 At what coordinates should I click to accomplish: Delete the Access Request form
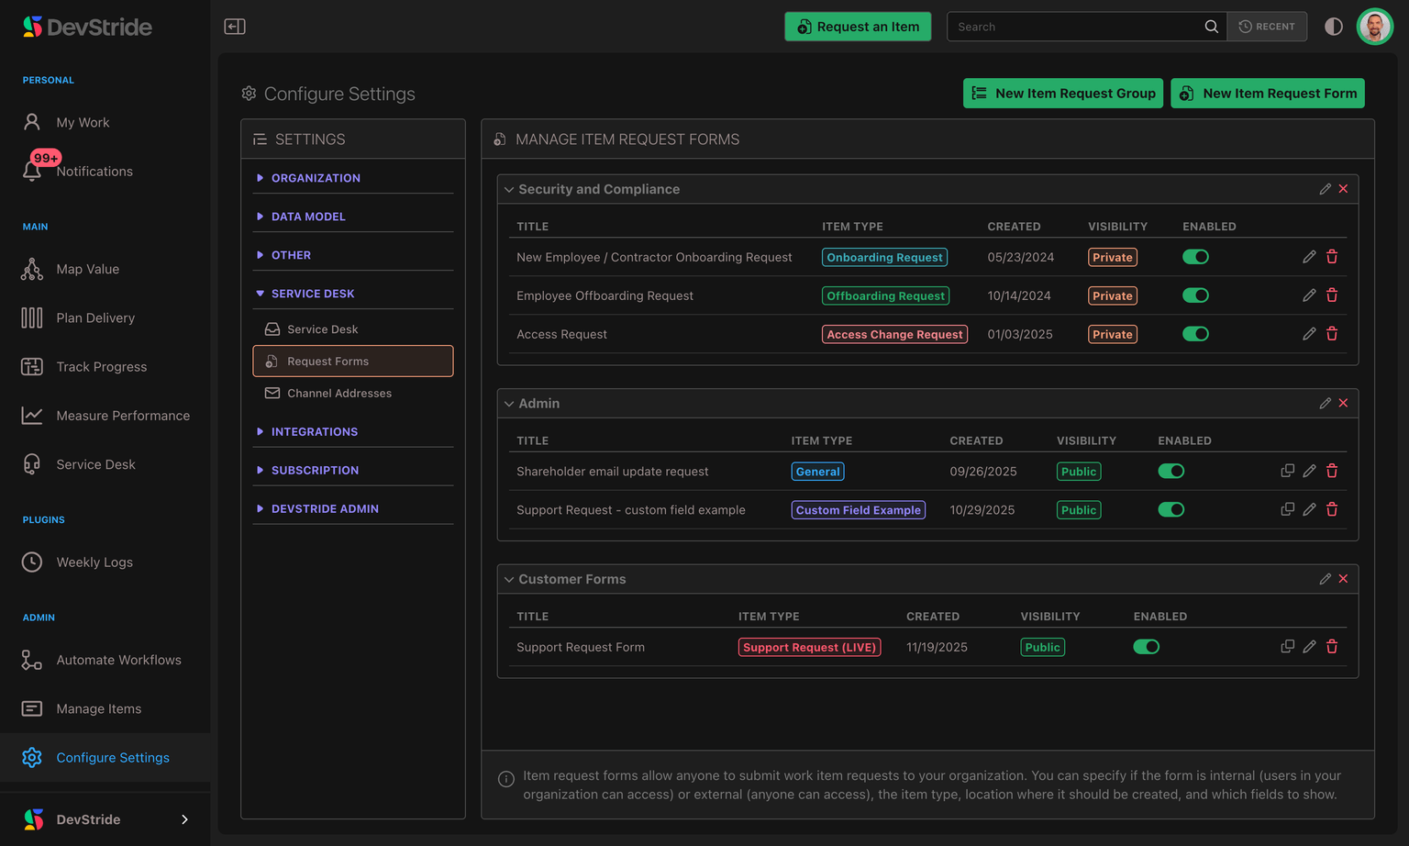[1332, 334]
